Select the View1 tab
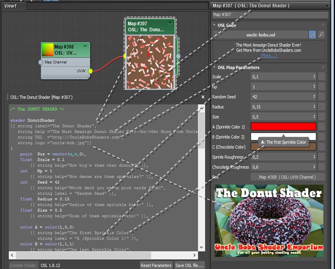Viewport: 335px width, 269px height. point(13,6)
